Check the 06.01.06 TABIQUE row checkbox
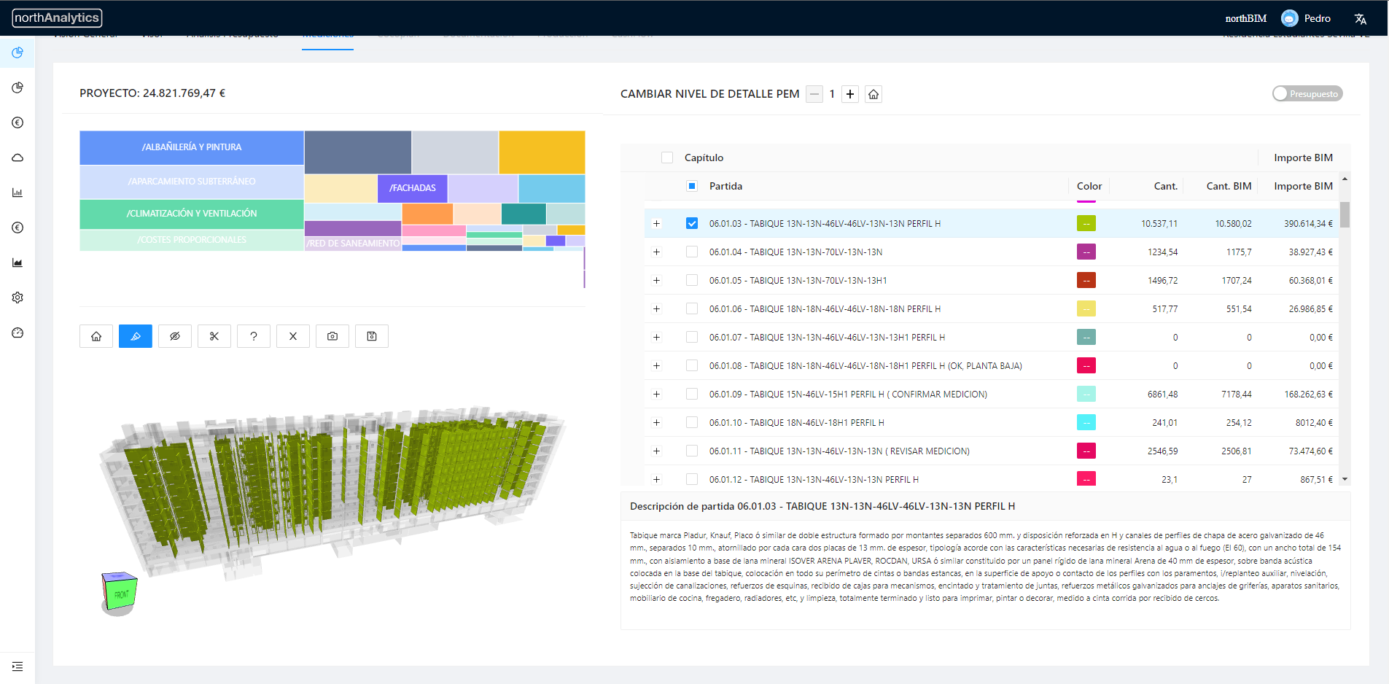 692,308
